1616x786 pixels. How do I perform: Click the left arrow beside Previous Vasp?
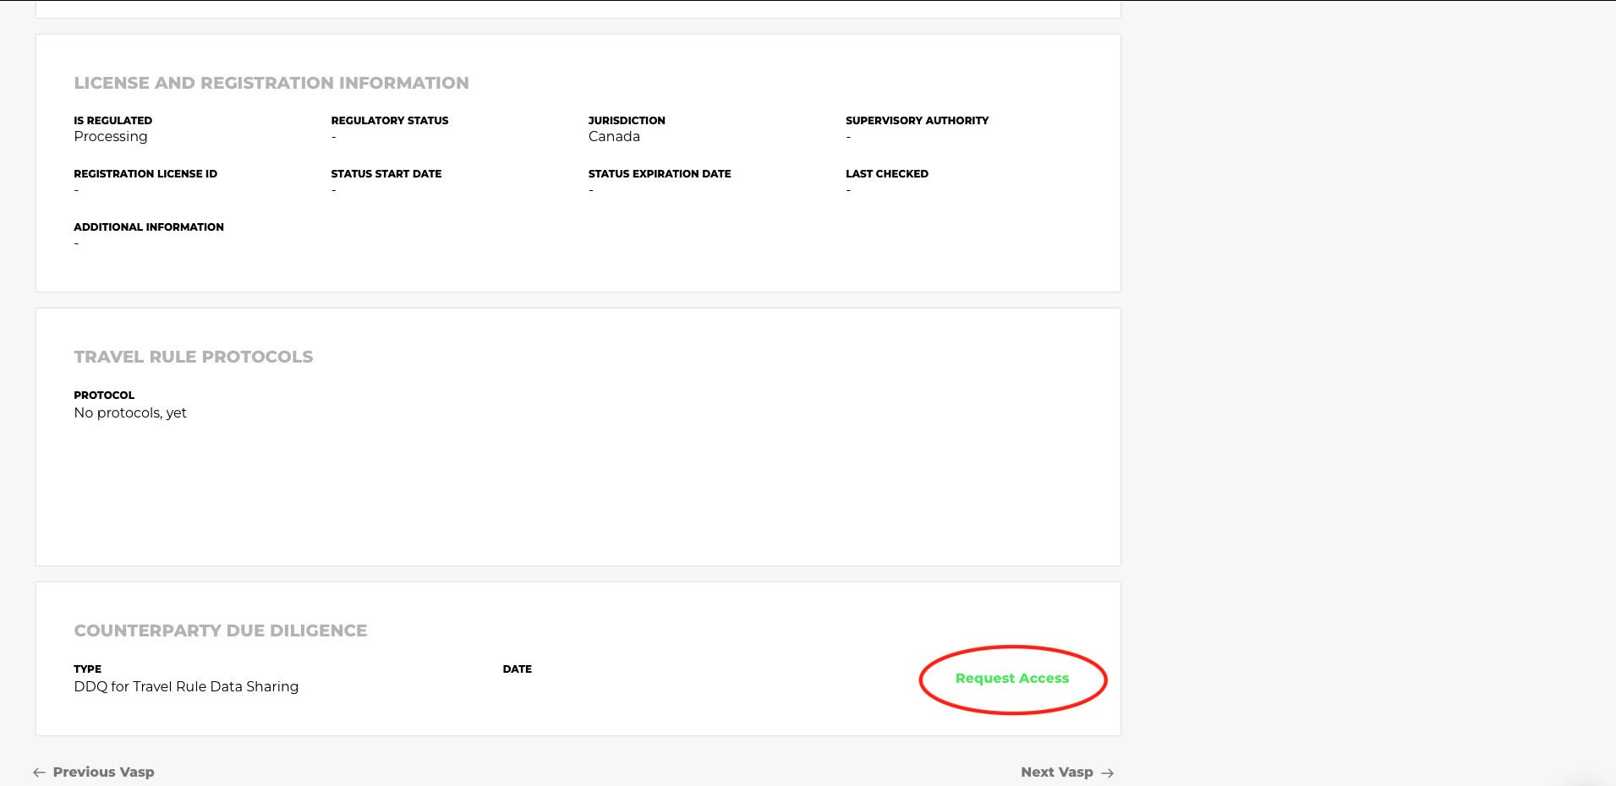pos(39,772)
